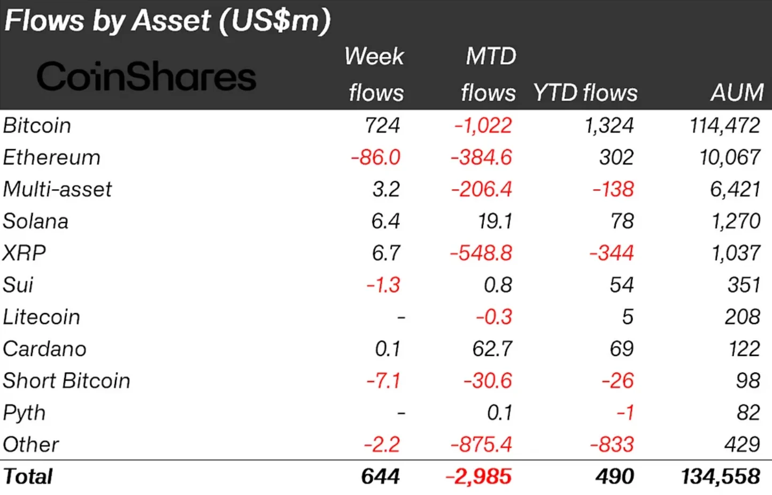Screen dimensions: 772x495
Task: Click the total AUM value 134,558
Action: 720,476
